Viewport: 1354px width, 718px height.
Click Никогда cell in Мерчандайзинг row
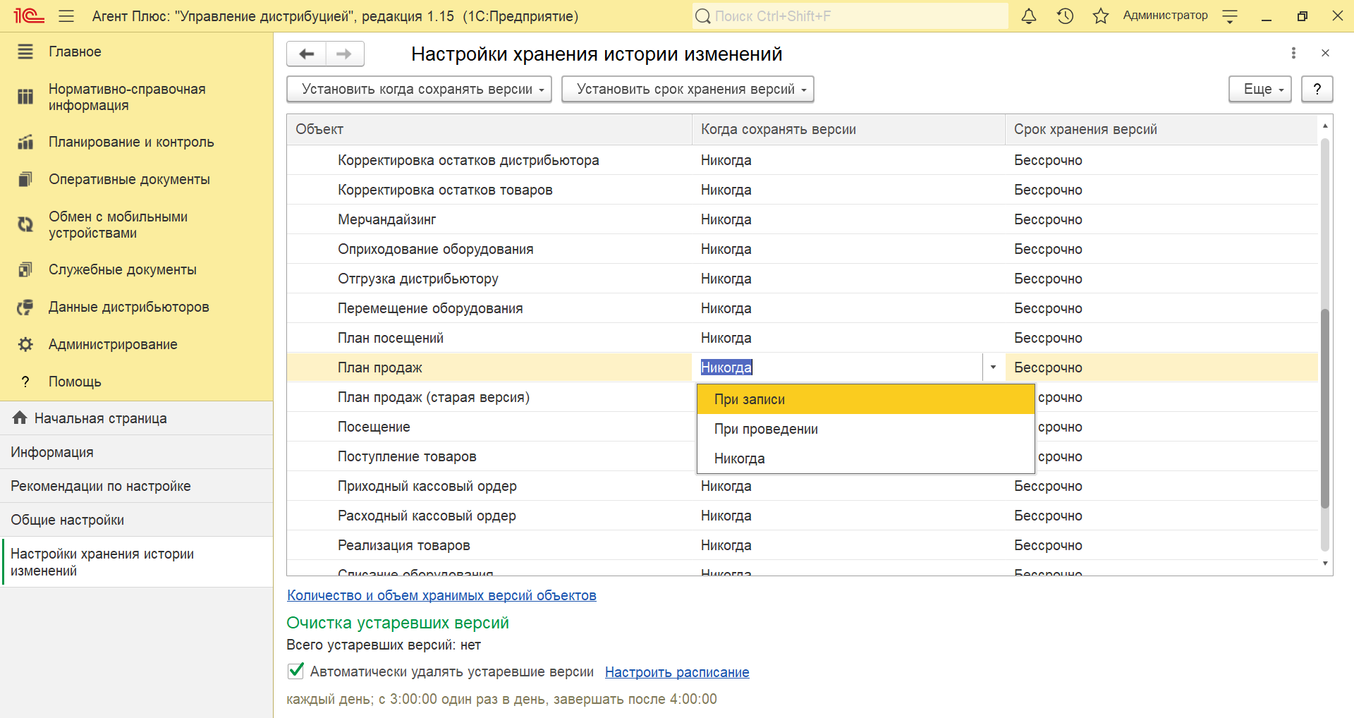click(848, 219)
